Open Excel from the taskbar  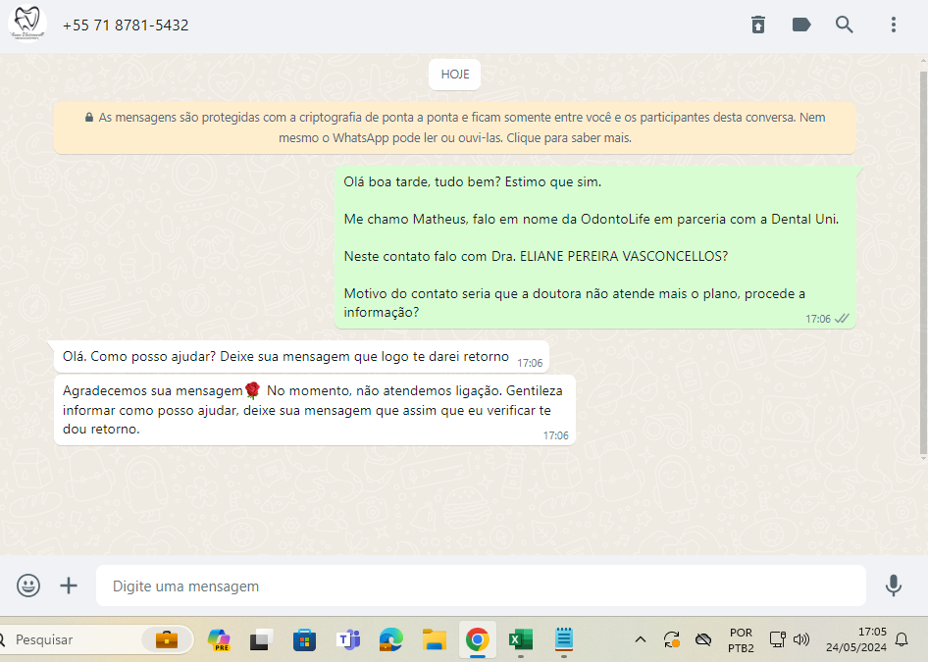520,640
